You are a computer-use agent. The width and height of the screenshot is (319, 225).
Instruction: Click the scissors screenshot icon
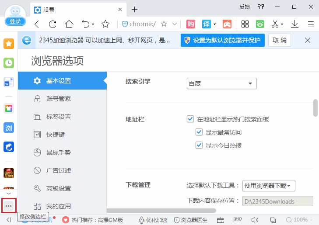click(x=275, y=24)
